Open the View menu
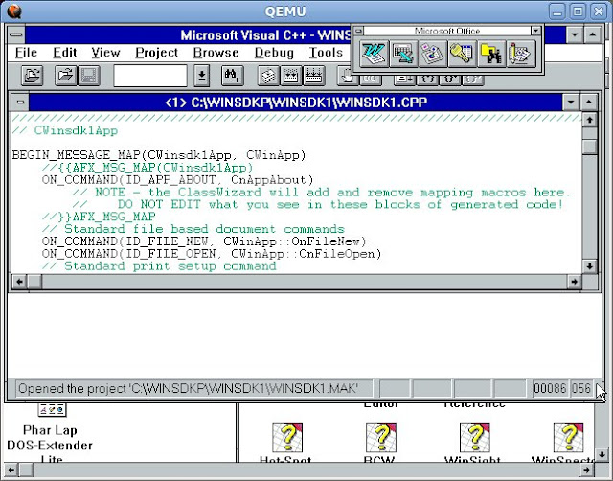 [x=105, y=53]
